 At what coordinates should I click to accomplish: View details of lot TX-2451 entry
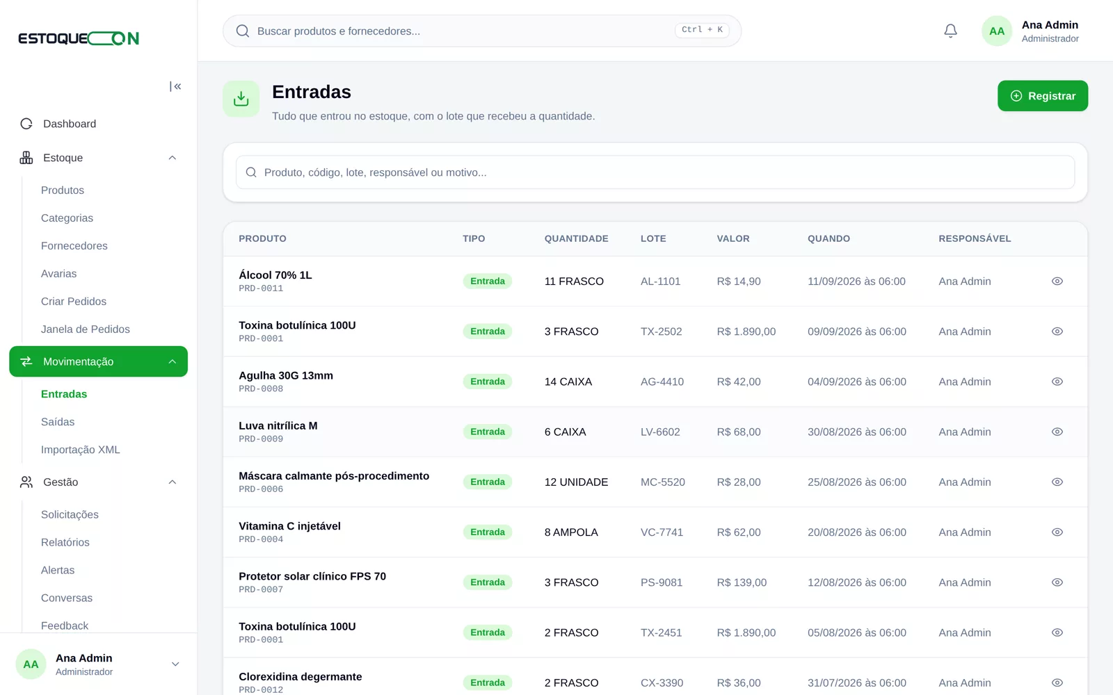click(1057, 632)
